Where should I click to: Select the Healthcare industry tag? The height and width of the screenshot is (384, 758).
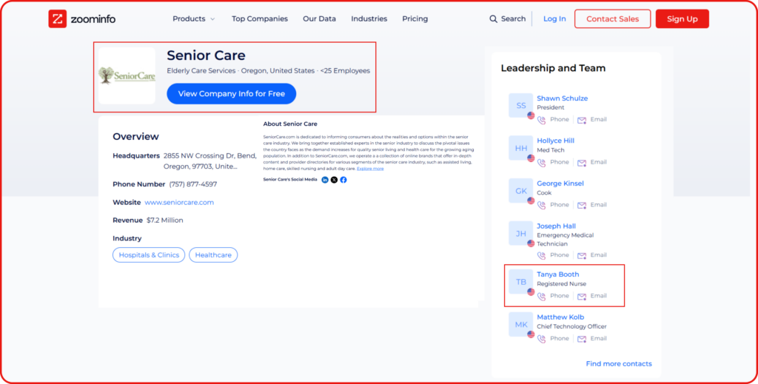(213, 255)
